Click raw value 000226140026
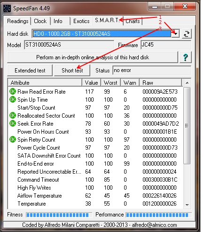Screen dimensions: 220x232 point(159,196)
